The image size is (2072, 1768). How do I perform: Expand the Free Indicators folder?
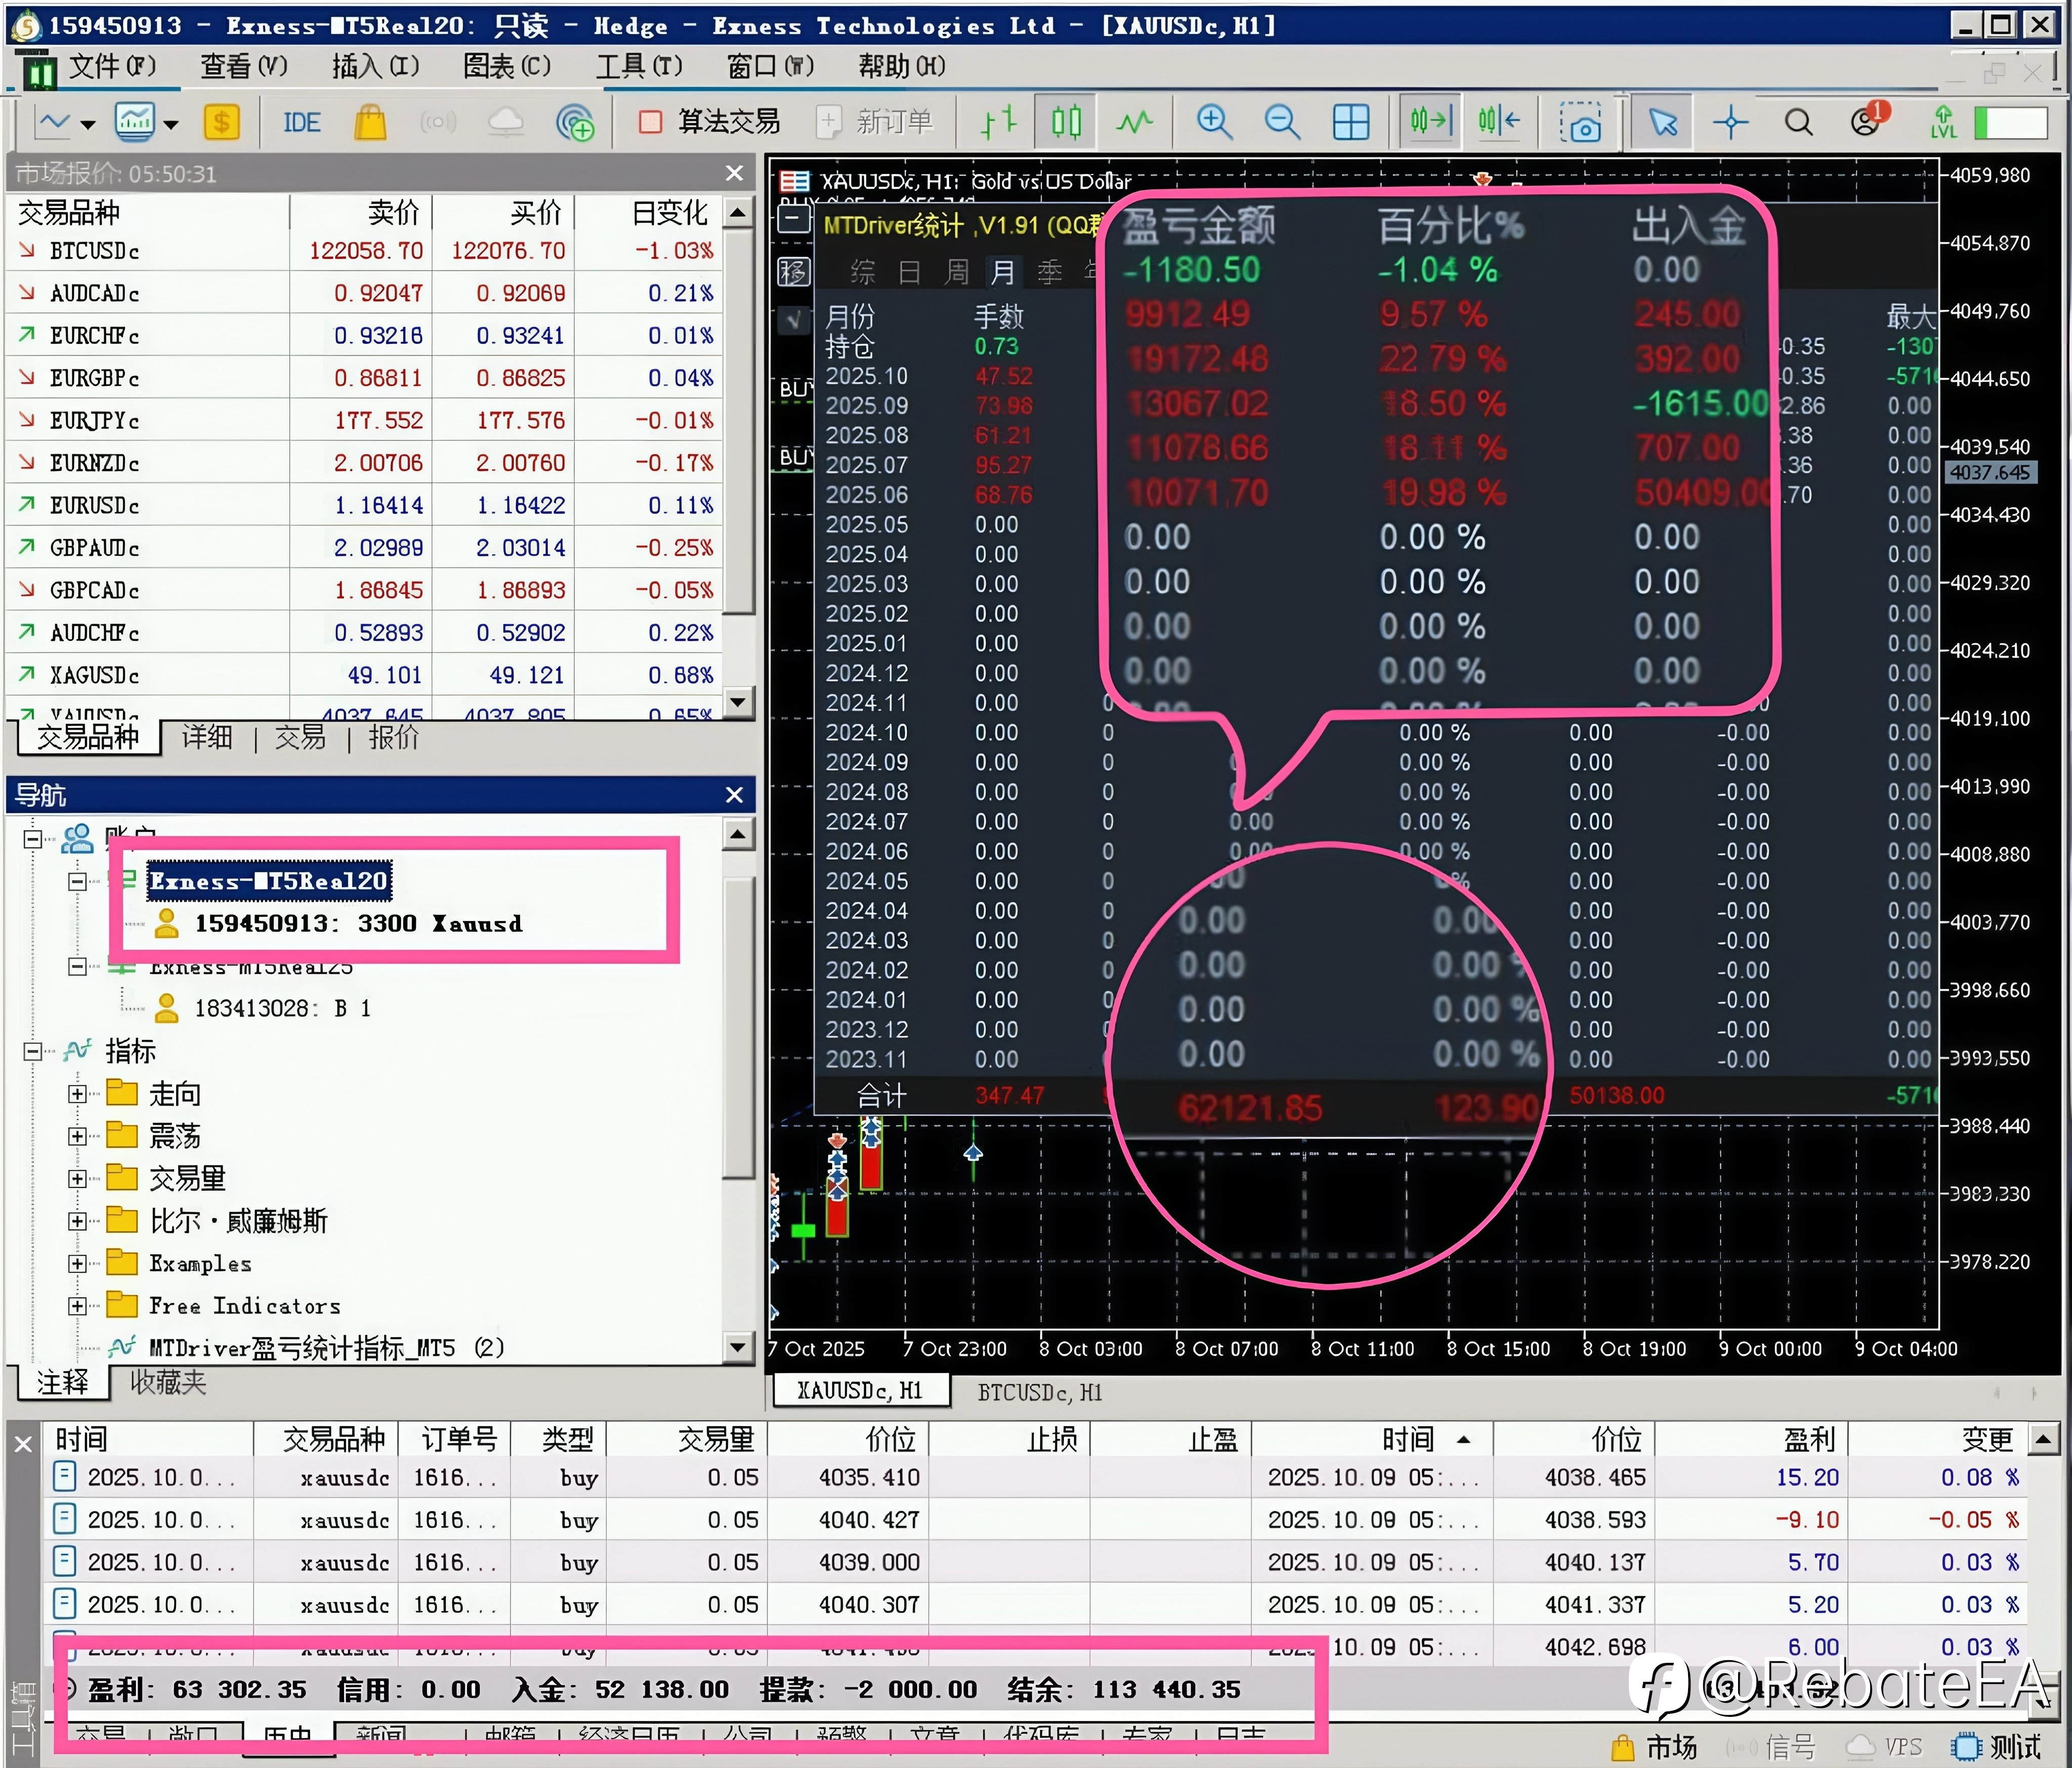tap(77, 1306)
